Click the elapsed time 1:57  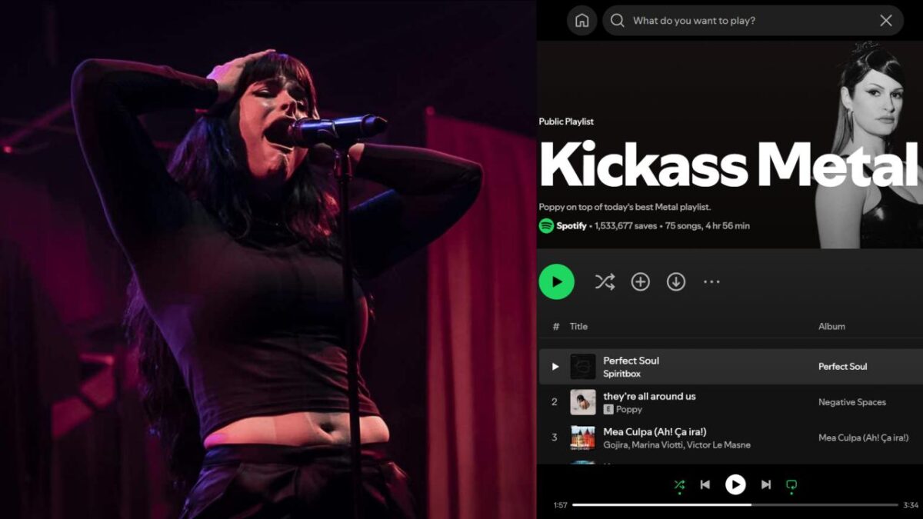[560, 505]
